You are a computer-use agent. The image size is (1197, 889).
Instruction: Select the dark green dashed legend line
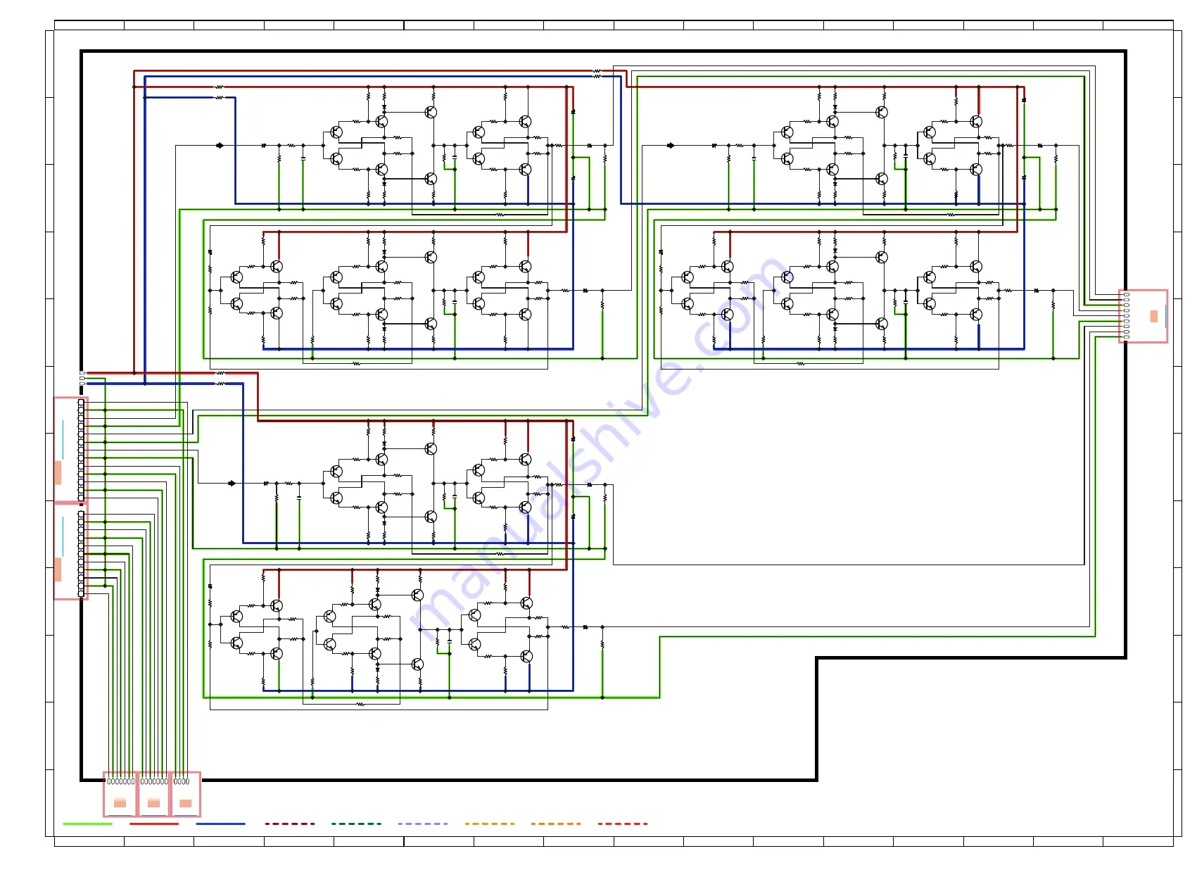(356, 824)
